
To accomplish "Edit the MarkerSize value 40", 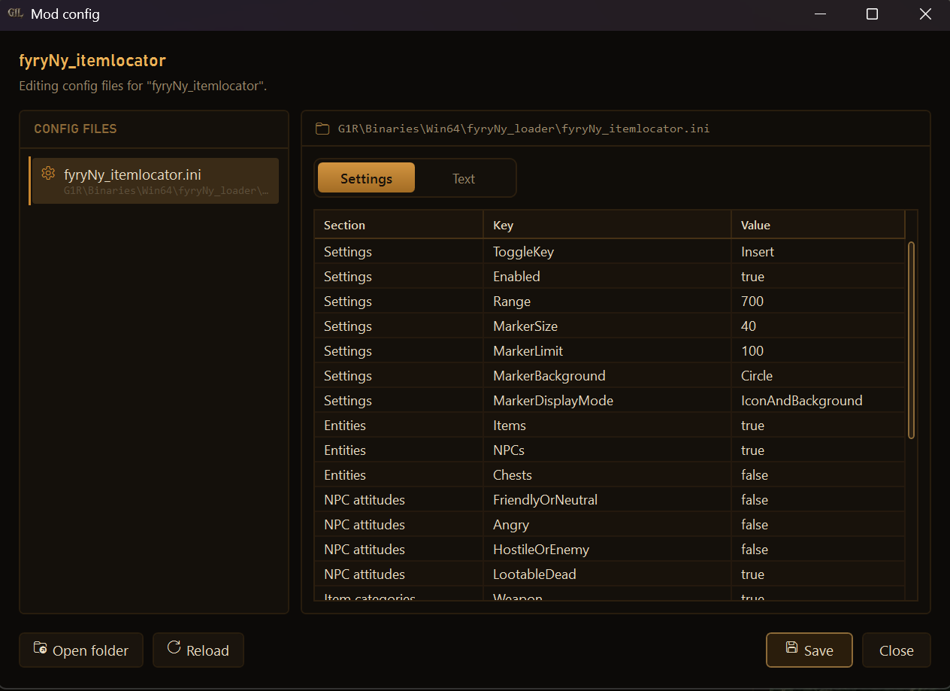I will pyautogui.click(x=818, y=326).
